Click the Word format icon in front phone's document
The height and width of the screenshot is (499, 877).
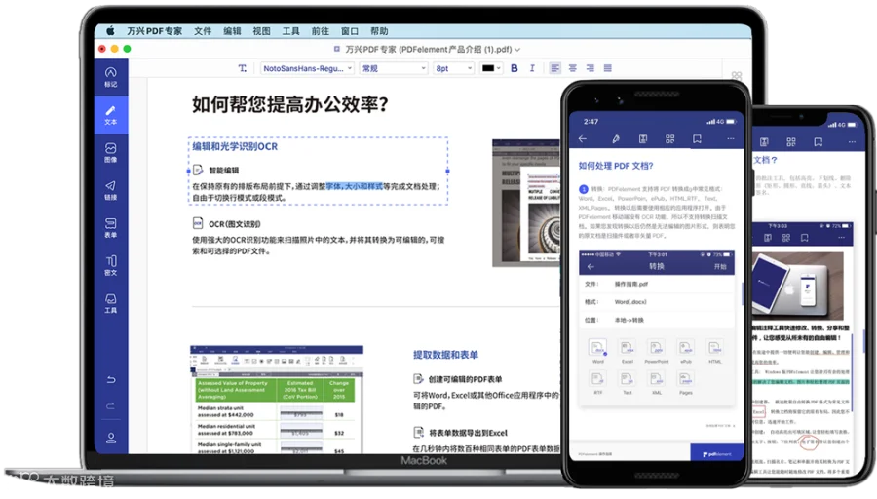pyautogui.click(x=598, y=348)
